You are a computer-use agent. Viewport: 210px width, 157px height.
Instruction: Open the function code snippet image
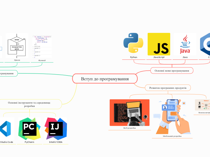click(42, 47)
